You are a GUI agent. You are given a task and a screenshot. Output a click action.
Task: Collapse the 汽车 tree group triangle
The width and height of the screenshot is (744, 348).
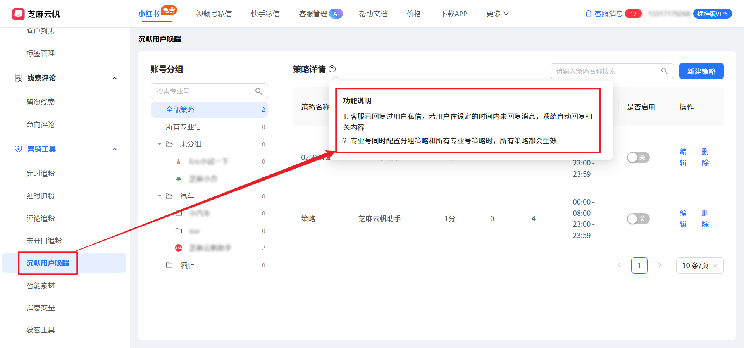click(160, 196)
